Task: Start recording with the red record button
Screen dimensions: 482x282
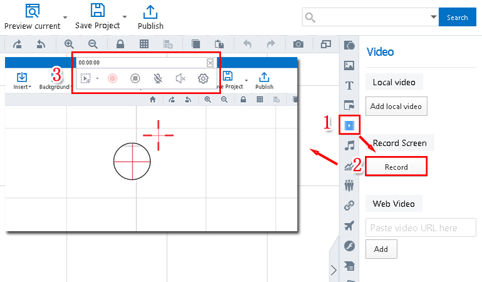Action: point(113,78)
